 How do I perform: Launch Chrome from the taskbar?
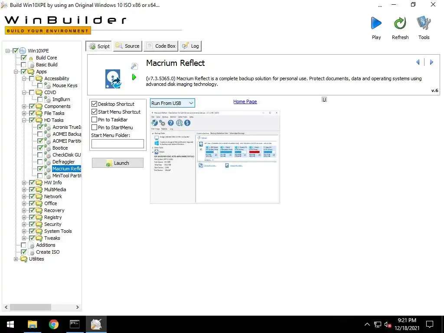53,324
